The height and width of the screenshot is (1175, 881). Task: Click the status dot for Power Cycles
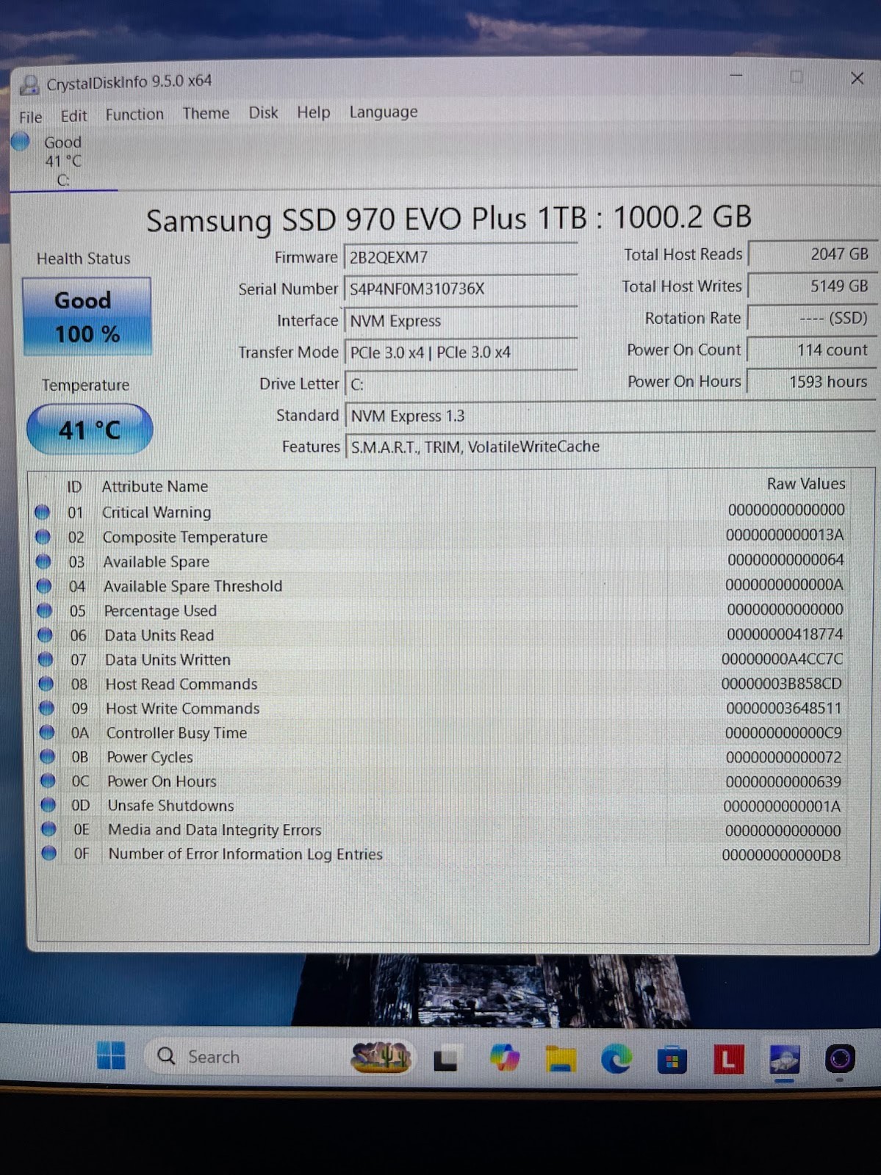pos(48,756)
